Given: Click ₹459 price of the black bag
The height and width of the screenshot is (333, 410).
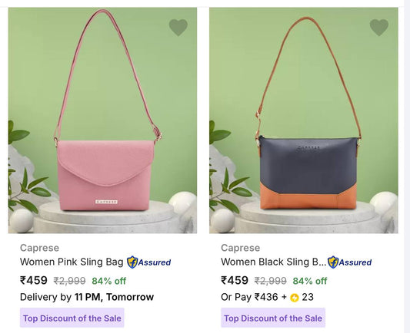Looking at the screenshot, I should pos(235,281).
